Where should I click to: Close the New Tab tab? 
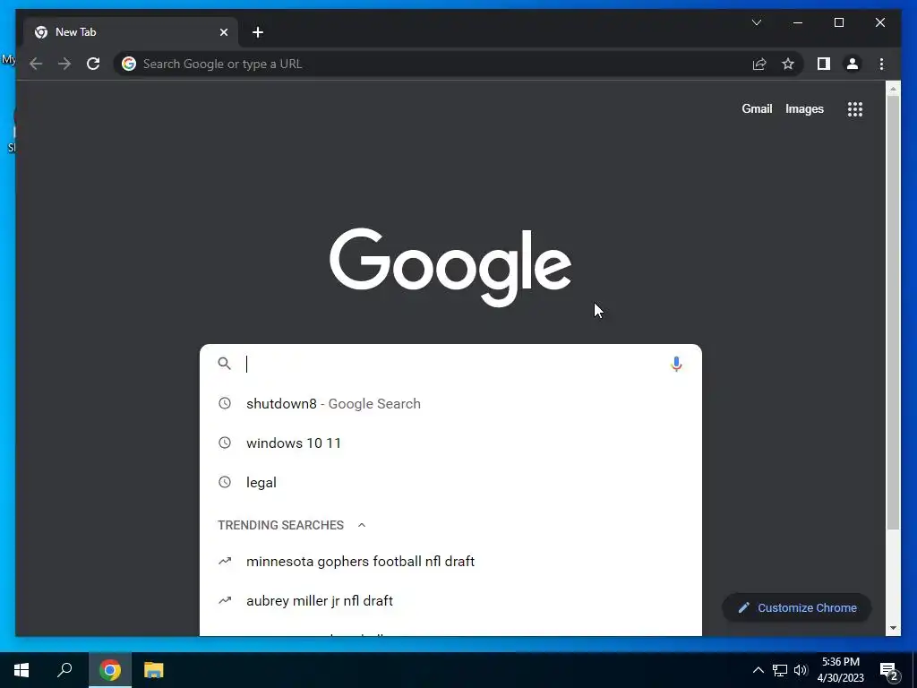tap(223, 32)
